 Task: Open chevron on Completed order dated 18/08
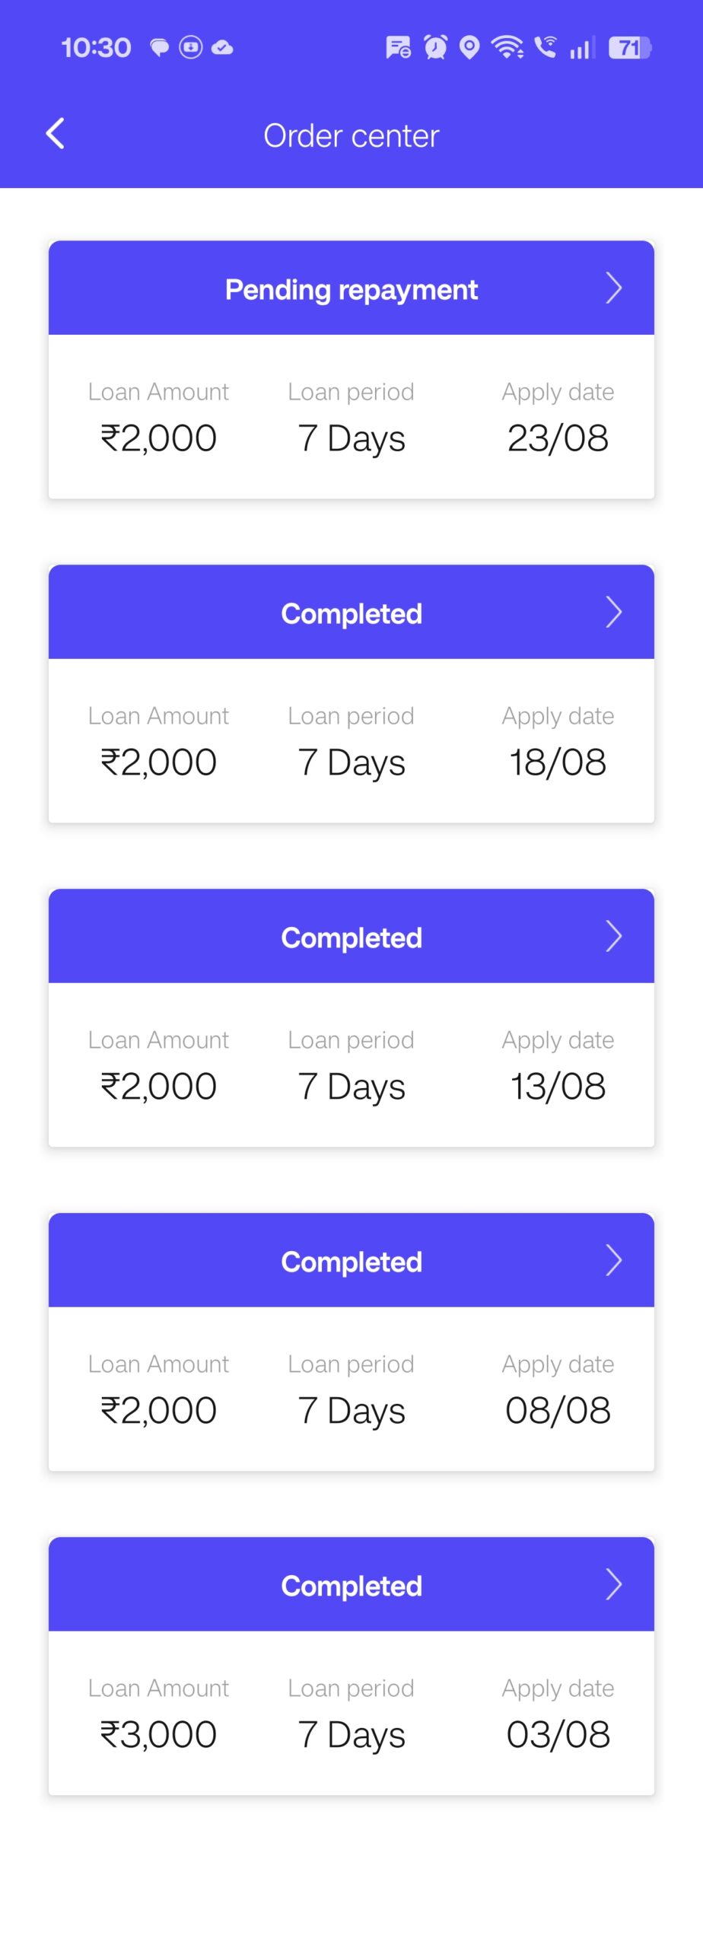[x=614, y=613]
